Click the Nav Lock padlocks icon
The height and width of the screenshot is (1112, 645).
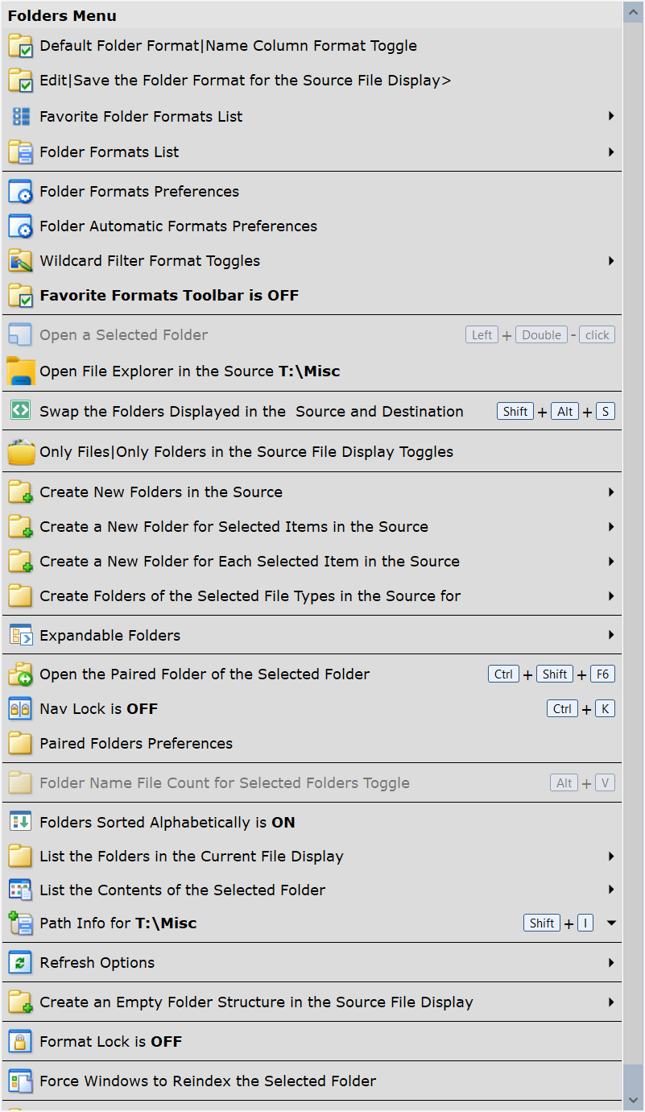(x=20, y=709)
